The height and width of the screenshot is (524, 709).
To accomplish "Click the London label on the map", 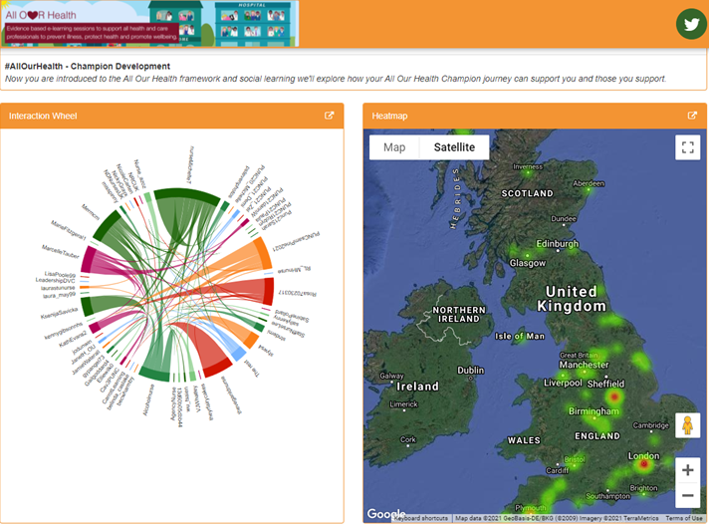I will tap(643, 455).
